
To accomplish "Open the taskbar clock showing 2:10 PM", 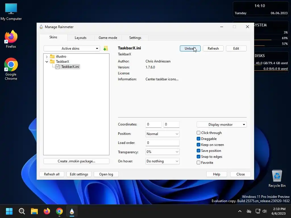I will (x=278, y=211).
